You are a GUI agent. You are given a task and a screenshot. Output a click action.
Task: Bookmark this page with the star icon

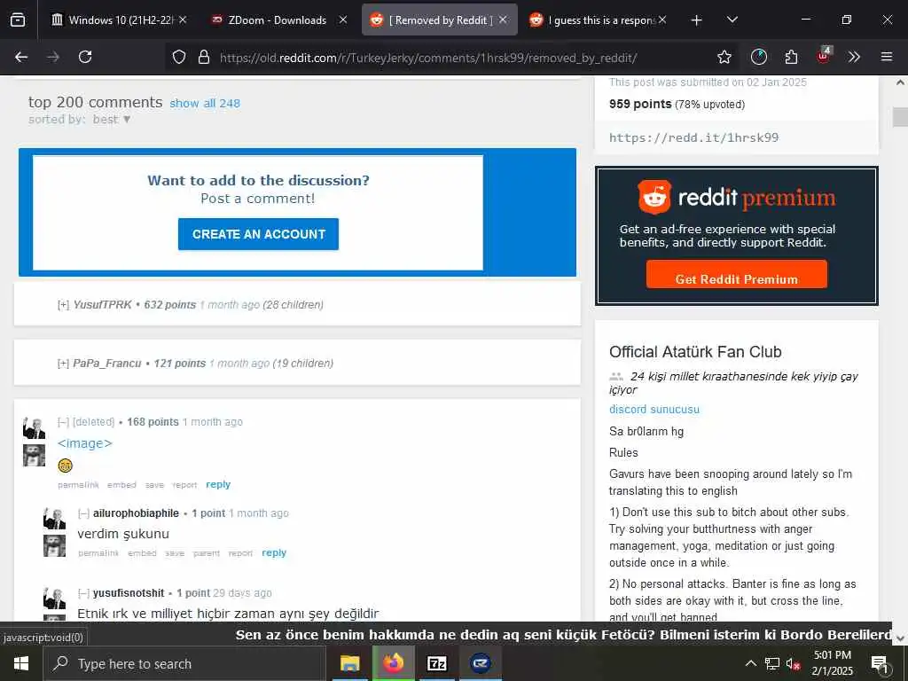coord(724,57)
